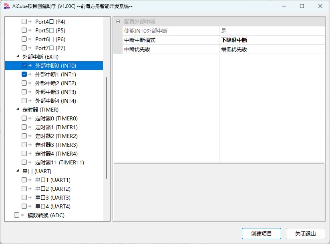Select the Port4口 (P4) tree item

(50, 22)
